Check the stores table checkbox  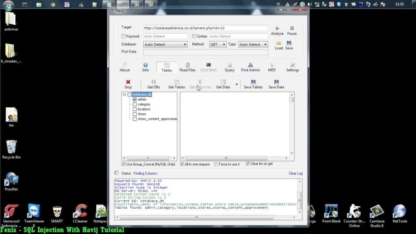pos(135,114)
